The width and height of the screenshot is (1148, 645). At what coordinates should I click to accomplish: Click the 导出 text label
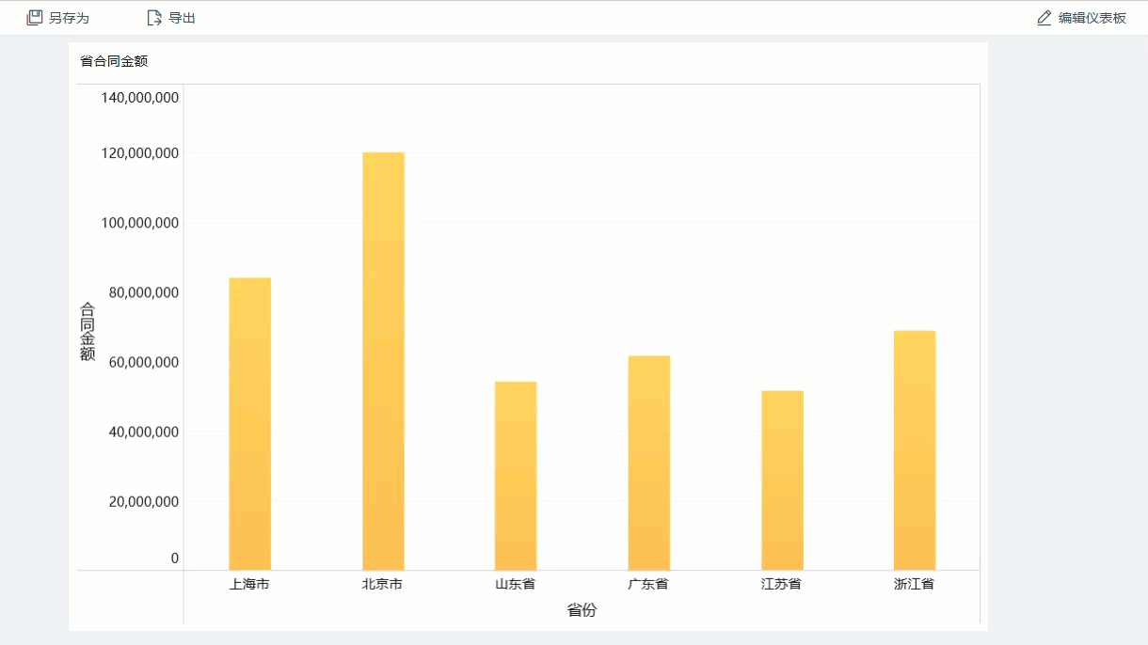(183, 18)
